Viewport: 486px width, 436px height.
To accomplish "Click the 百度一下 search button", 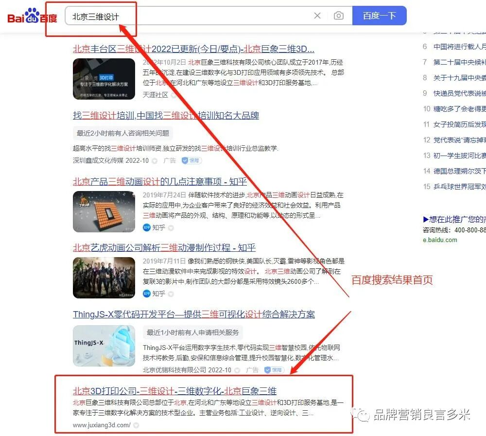I will click(x=380, y=16).
